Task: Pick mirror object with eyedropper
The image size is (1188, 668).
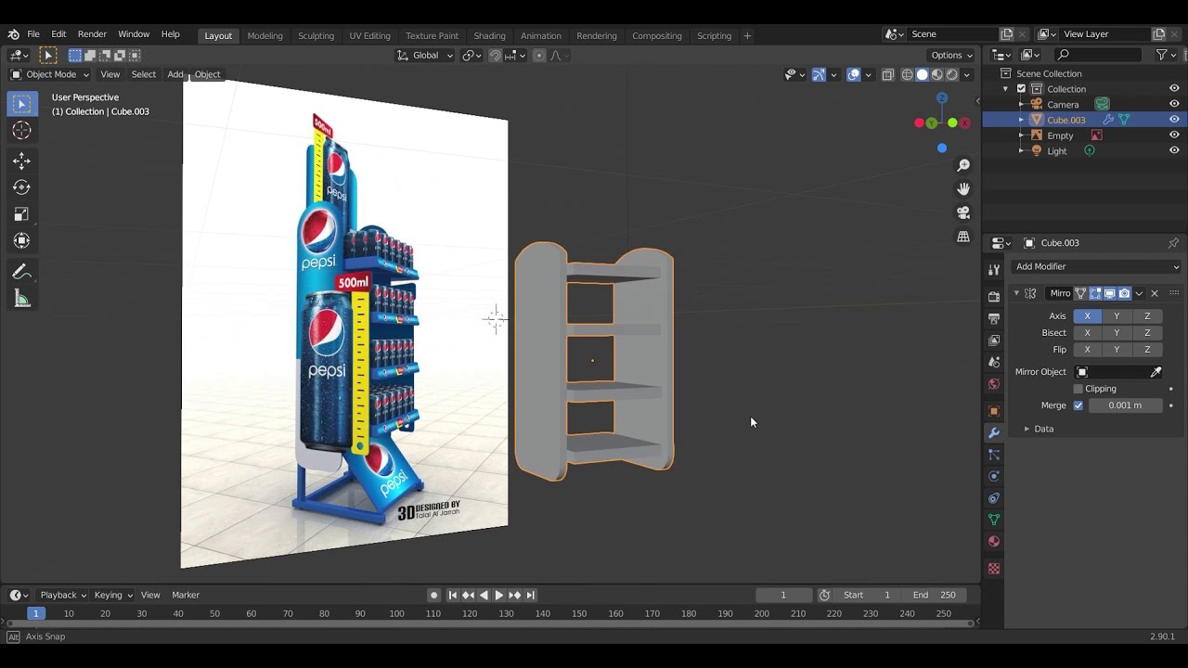Action: click(x=1156, y=372)
